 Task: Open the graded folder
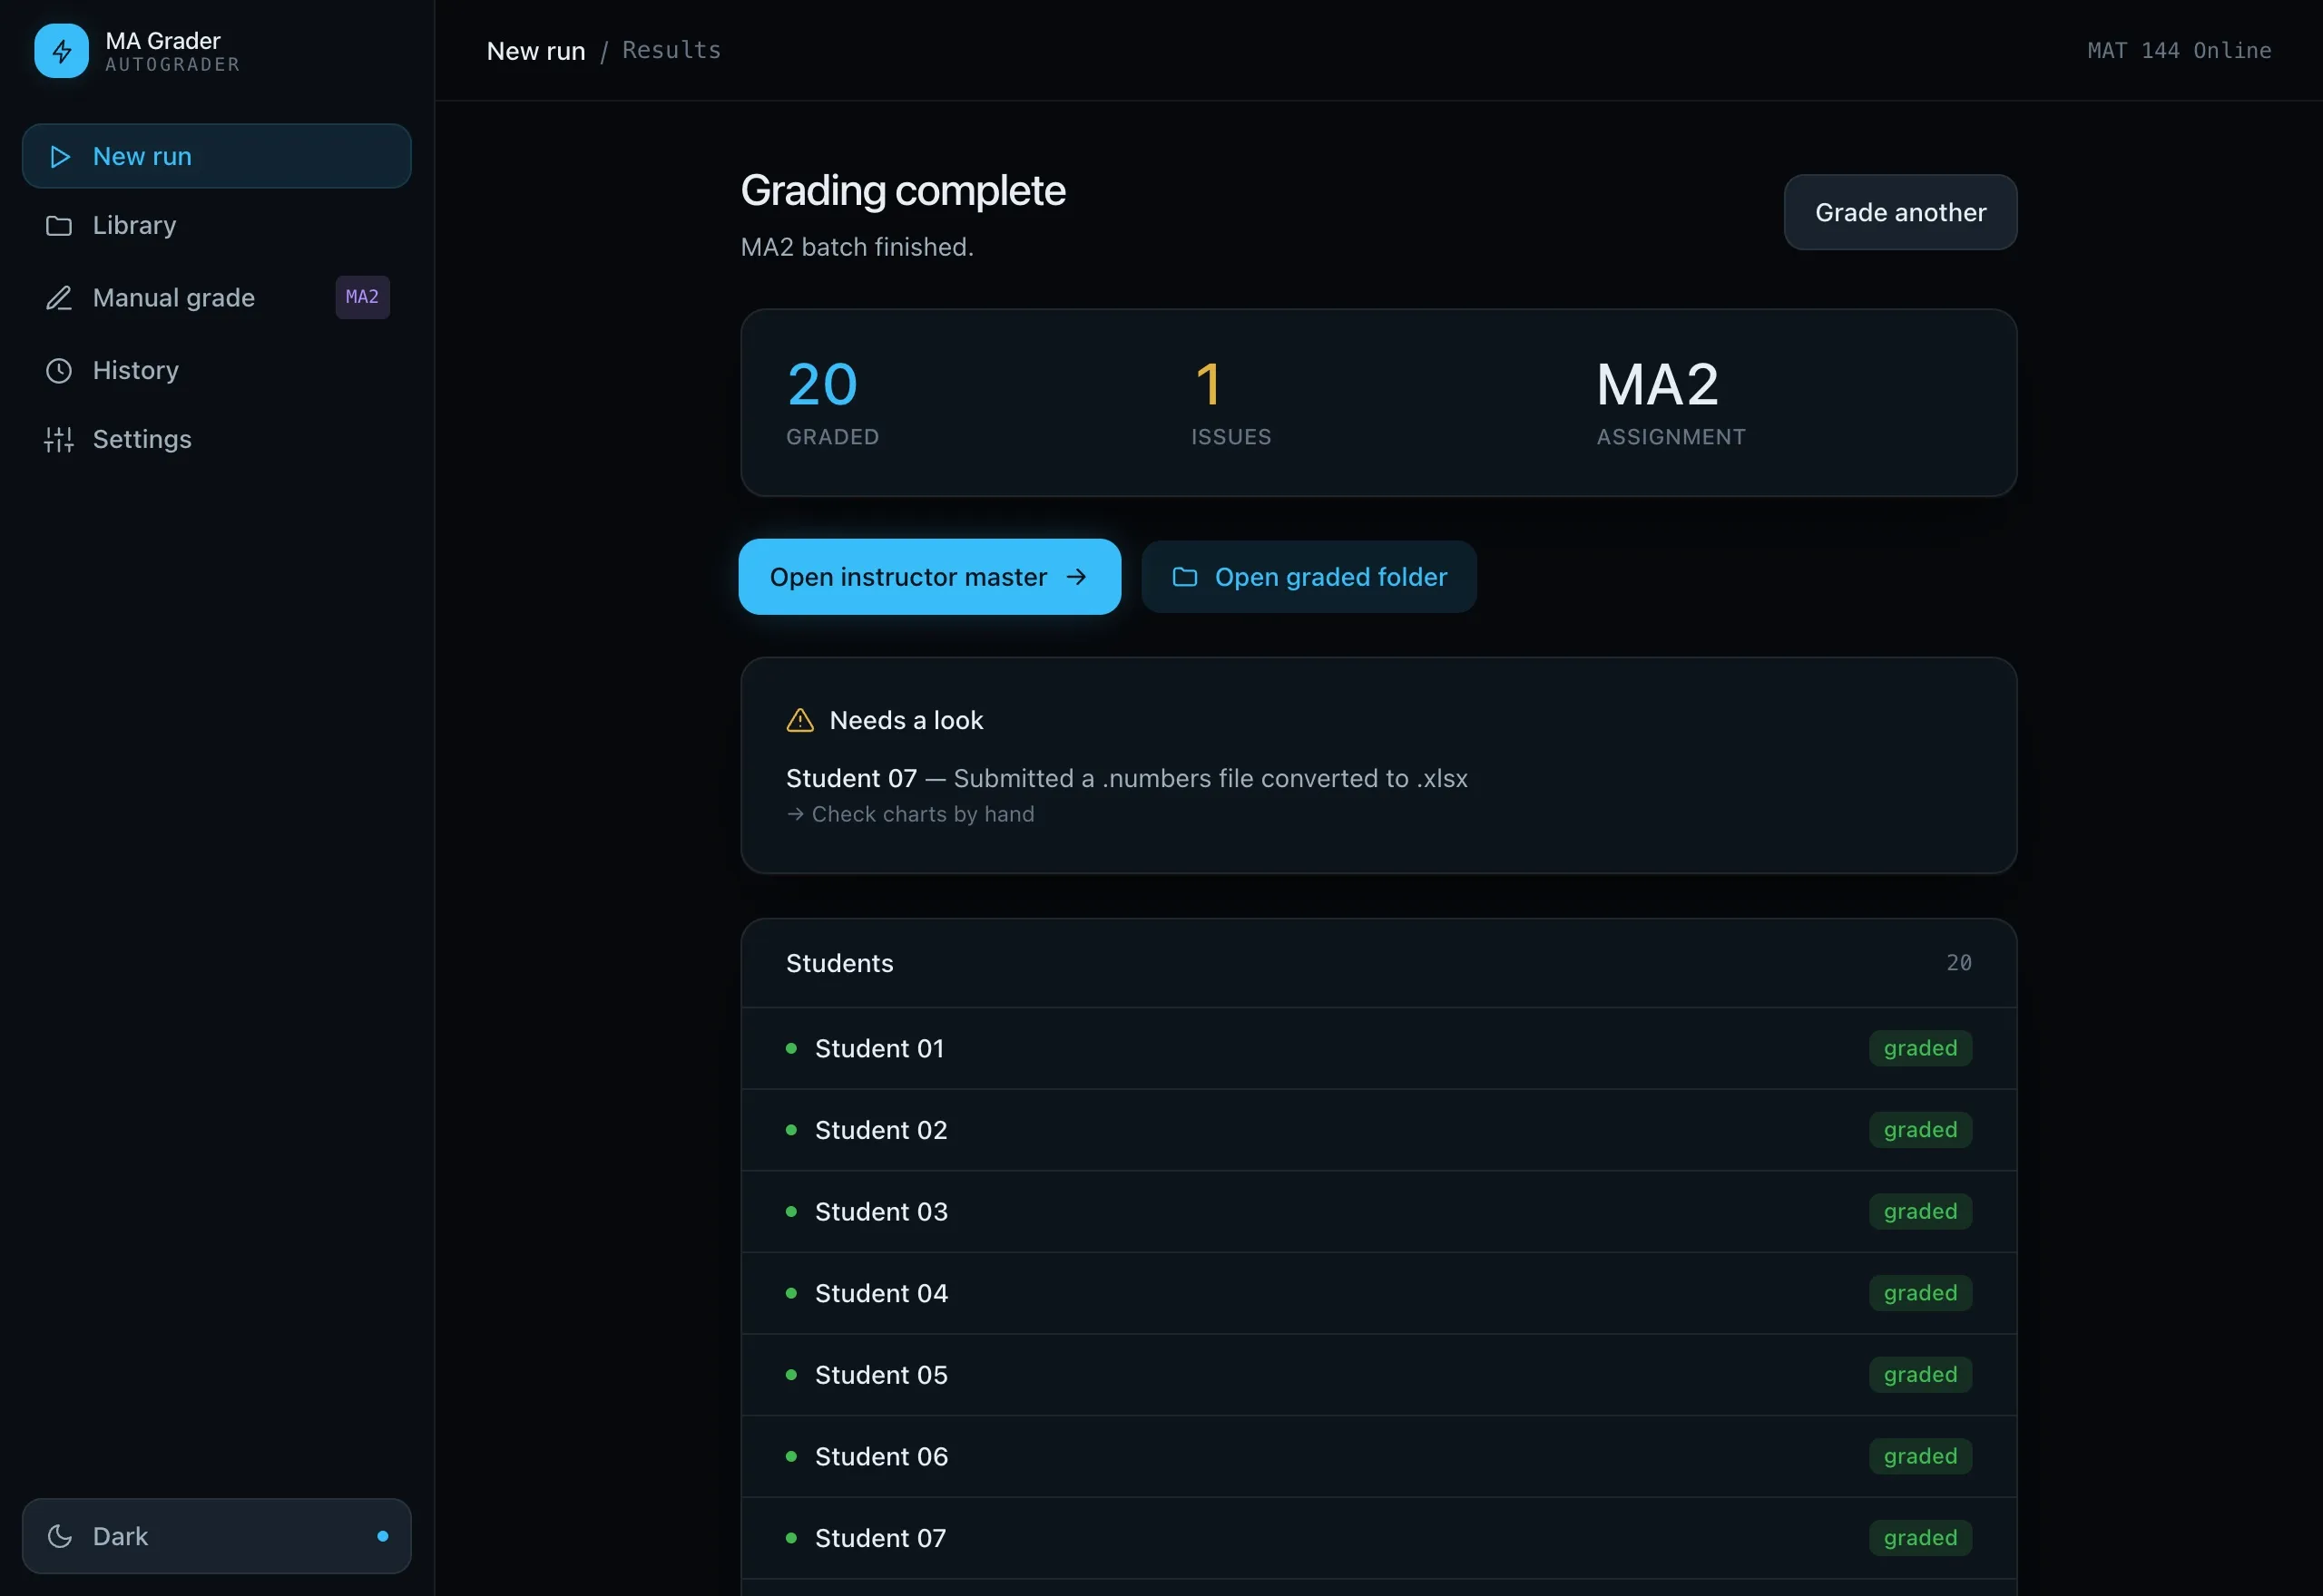1309,577
